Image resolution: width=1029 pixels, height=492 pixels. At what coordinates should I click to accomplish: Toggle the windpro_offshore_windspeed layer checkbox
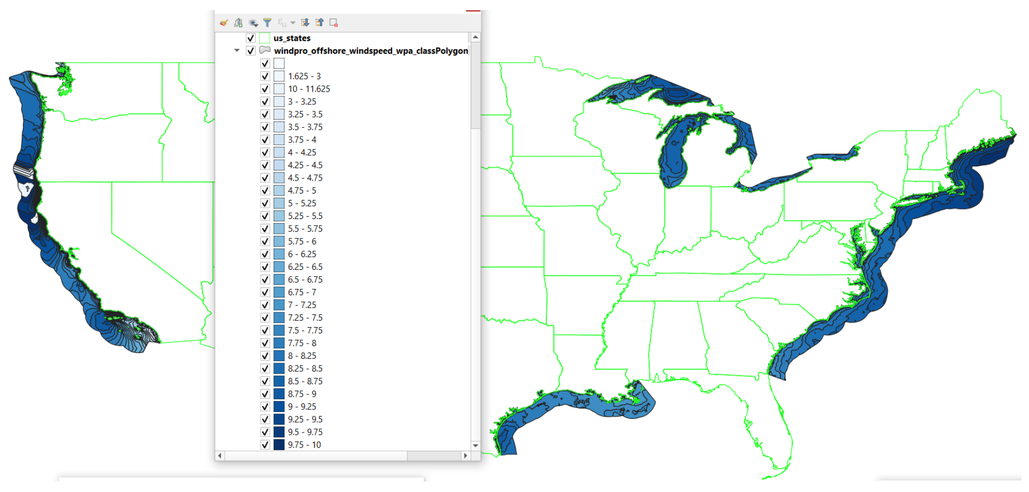[251, 51]
